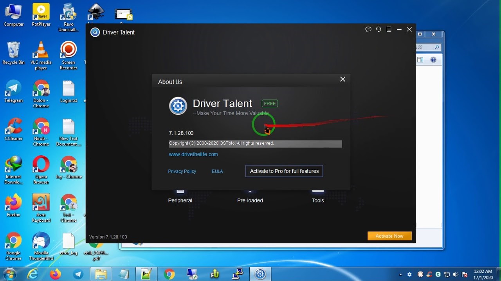501x281 pixels.
Task: Open the chat feedback icon in title bar
Action: 368,29
